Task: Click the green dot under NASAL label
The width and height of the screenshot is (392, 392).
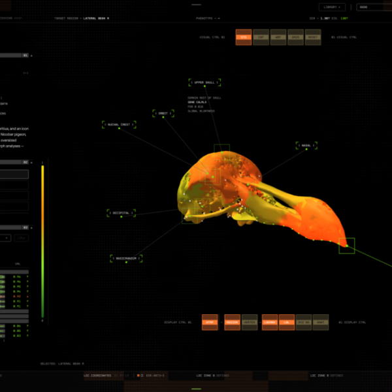Action: tap(306, 149)
